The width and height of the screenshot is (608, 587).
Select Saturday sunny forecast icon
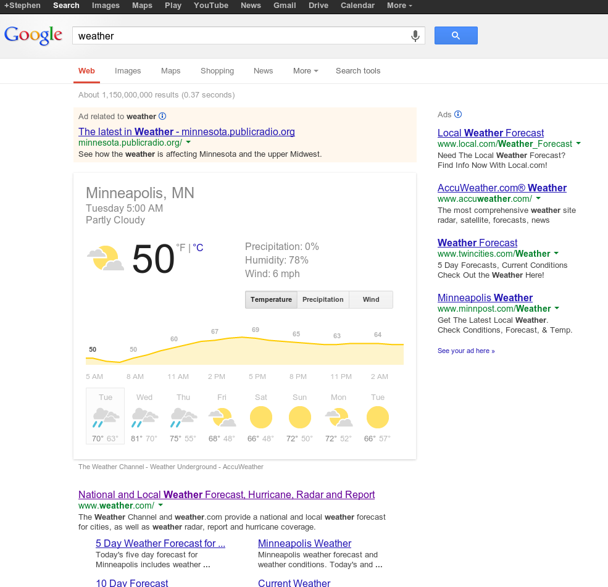(261, 417)
